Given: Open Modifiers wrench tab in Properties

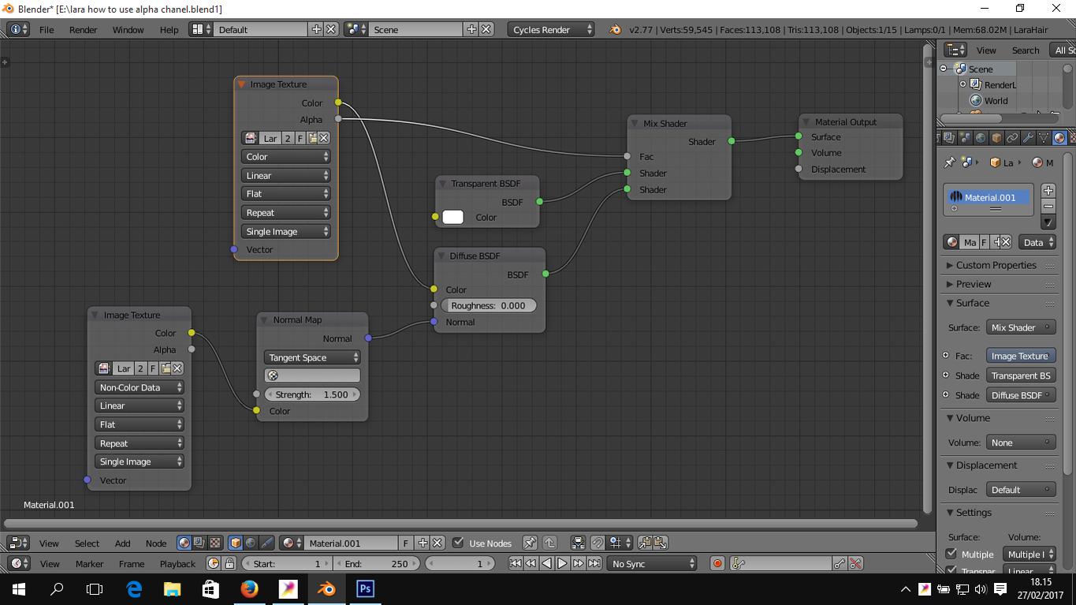Looking at the screenshot, I should pyautogui.click(x=1028, y=138).
